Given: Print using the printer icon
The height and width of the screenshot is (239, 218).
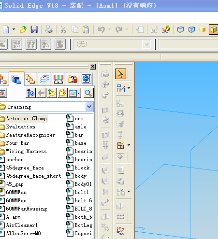Looking at the screenshot, I should tap(49, 29).
